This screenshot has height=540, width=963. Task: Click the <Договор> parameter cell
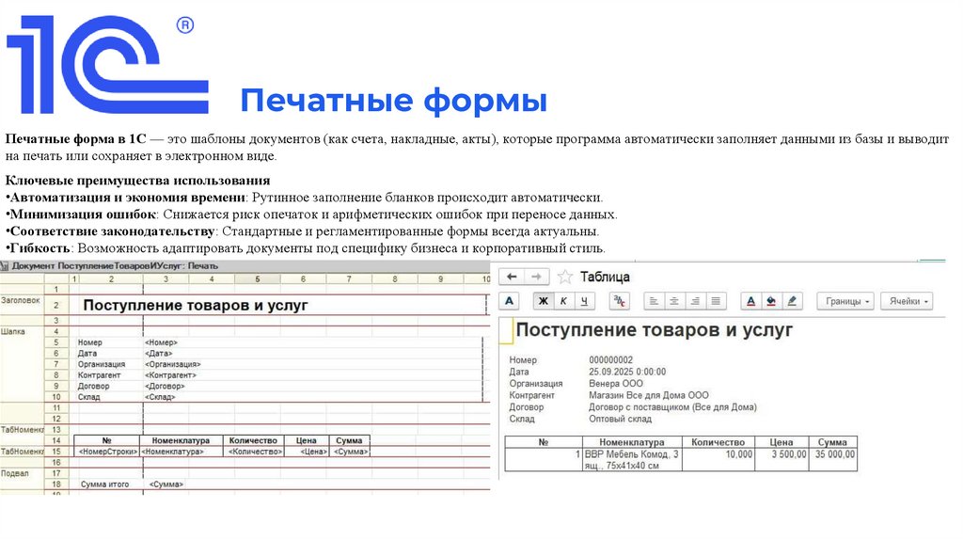point(165,387)
